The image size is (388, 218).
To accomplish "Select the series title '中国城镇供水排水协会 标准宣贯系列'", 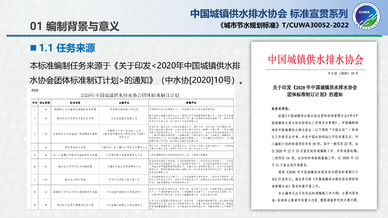I will click(269, 14).
